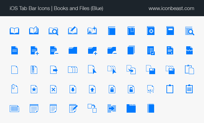
Task: Click the copy file to file arrow icon
Action: click(131, 70)
